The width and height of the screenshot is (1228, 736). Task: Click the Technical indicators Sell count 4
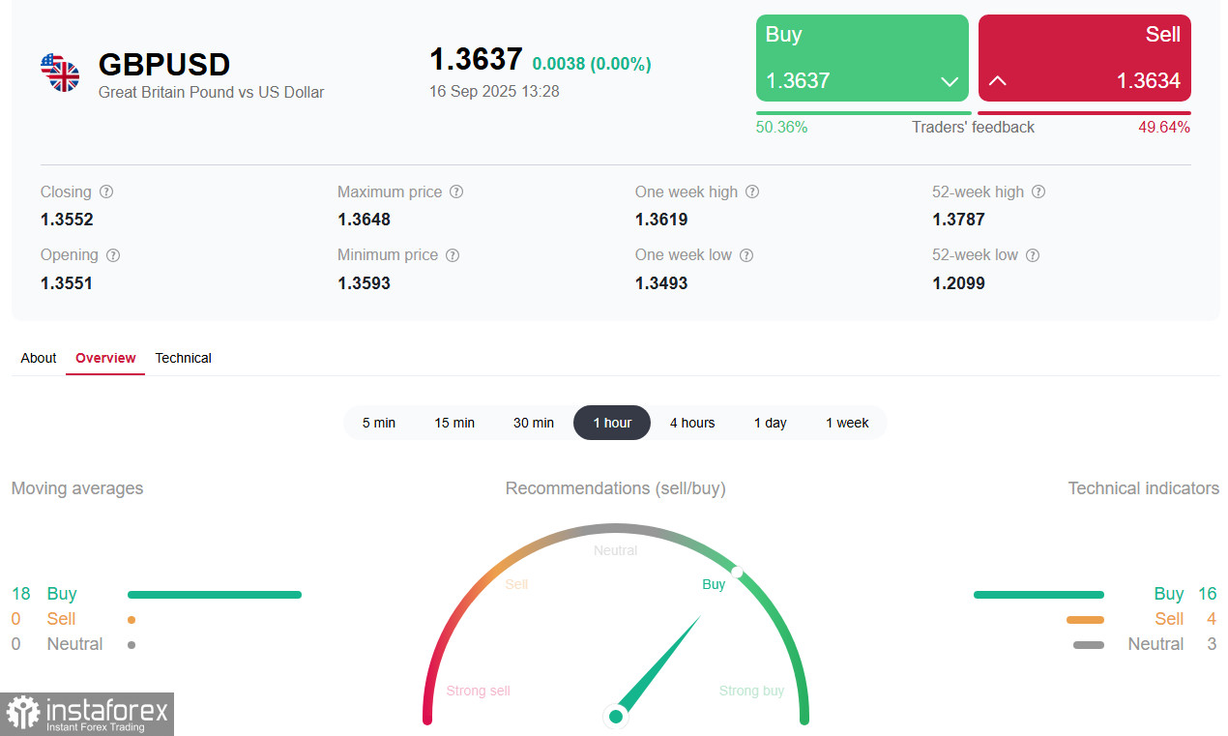[1212, 619]
